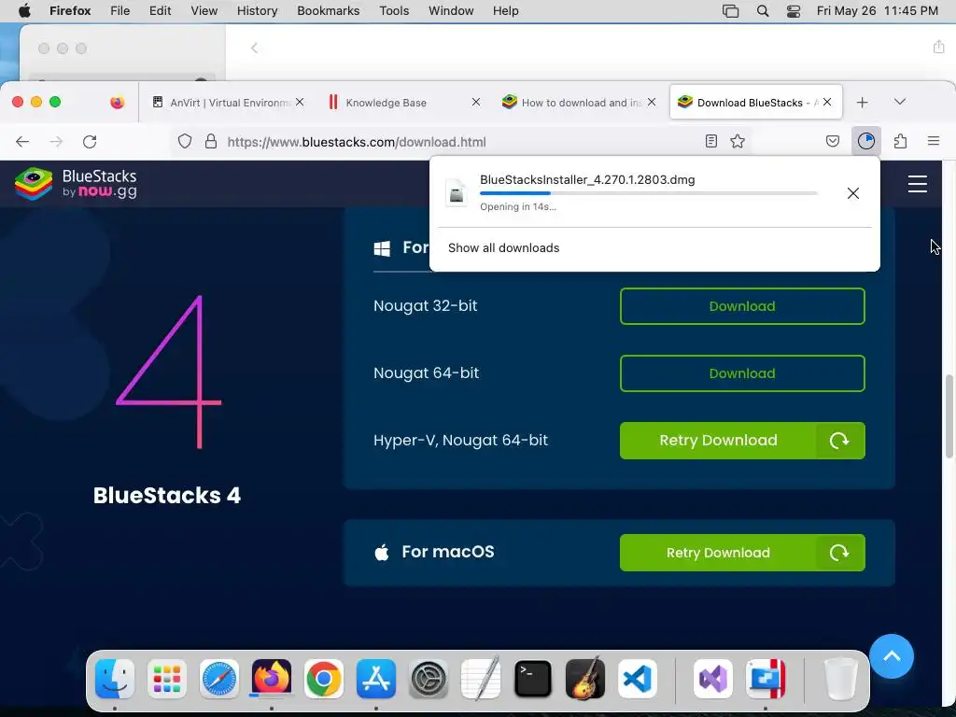Click the scroll-to-top arrow button
The image size is (956, 717).
click(892, 656)
